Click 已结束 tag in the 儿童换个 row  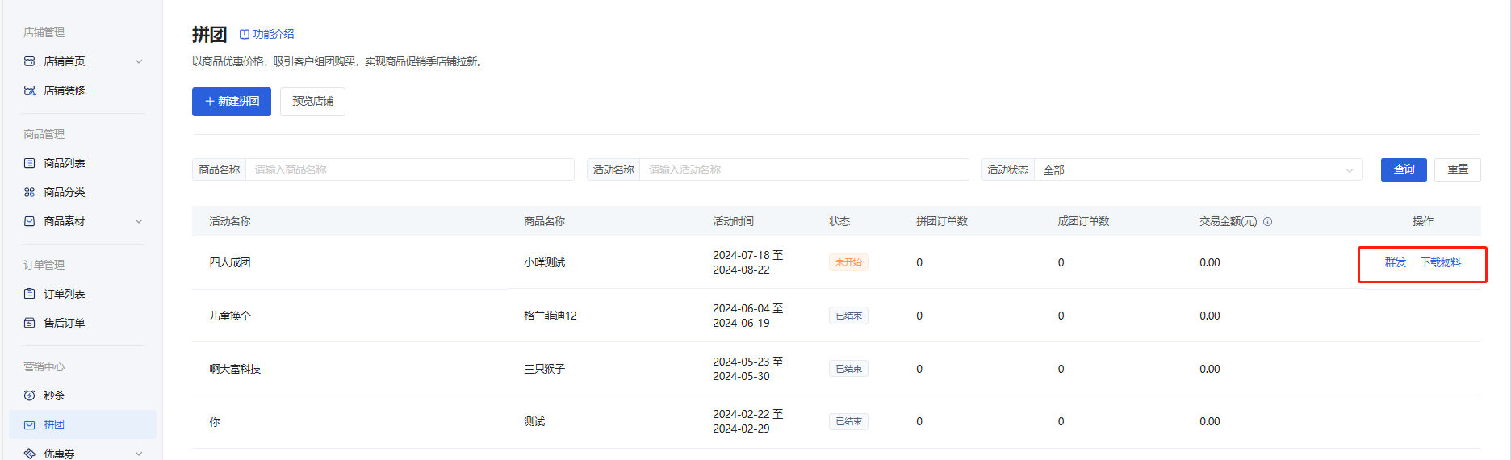pyautogui.click(x=848, y=316)
